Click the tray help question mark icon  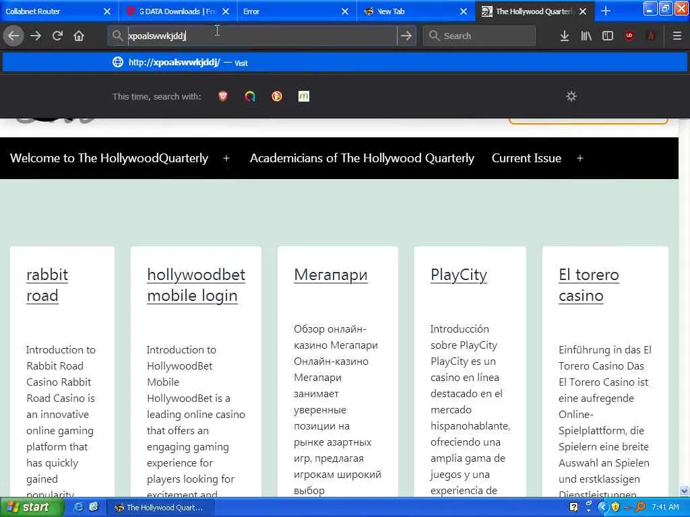(x=574, y=508)
